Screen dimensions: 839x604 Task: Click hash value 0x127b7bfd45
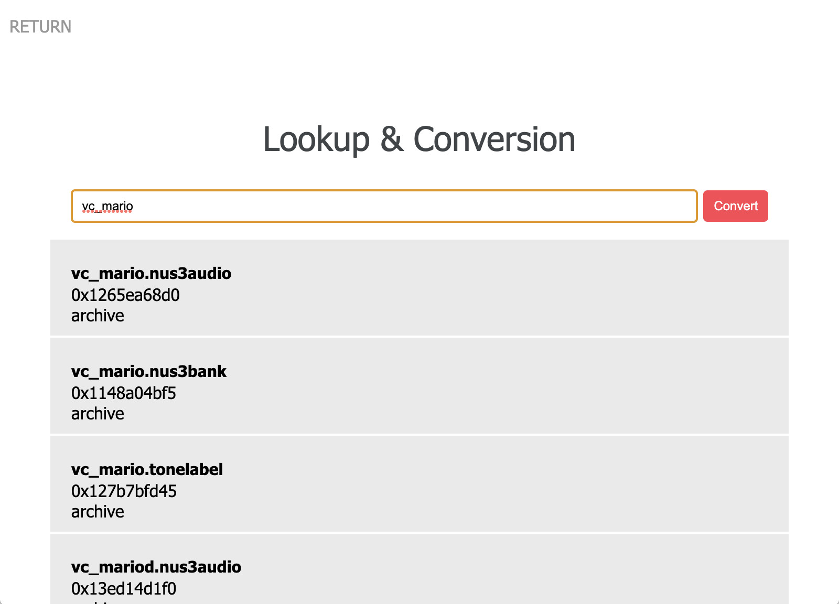[124, 491]
